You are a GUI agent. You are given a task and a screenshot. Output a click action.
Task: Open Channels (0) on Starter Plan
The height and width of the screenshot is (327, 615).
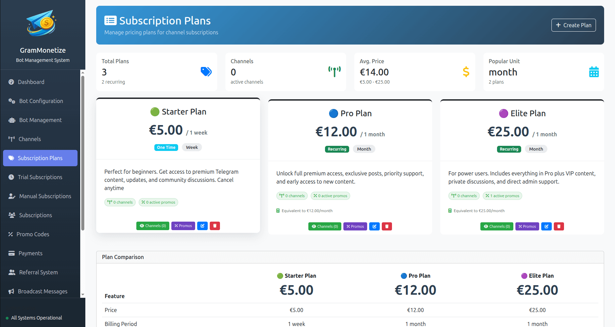(x=152, y=226)
